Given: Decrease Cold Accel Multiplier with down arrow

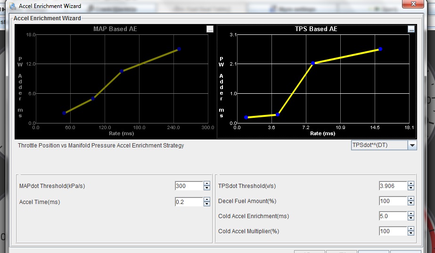Looking at the screenshot, I should tap(411, 233).
